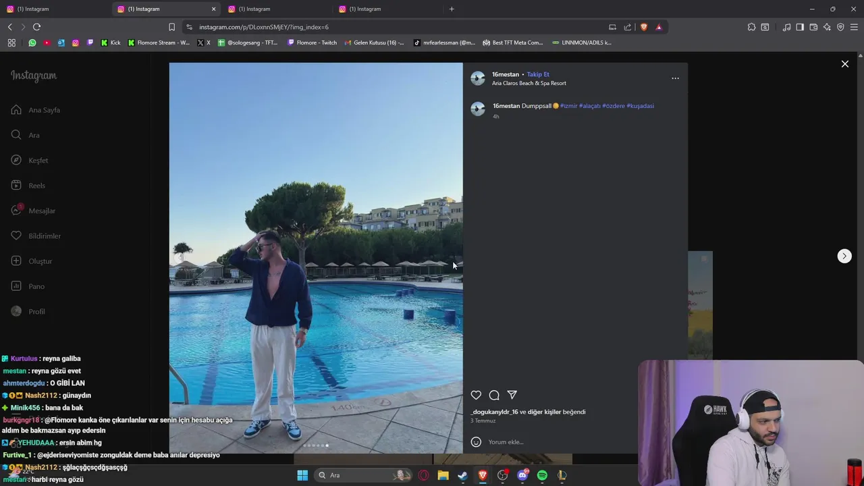Open OBS Studio from the taskbar

point(502,475)
